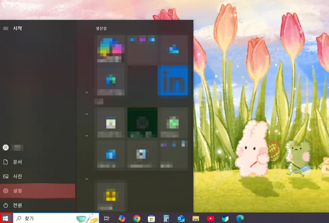Click the hamburger menu icon beside 시작
The width and height of the screenshot is (329, 223).
tap(6, 28)
